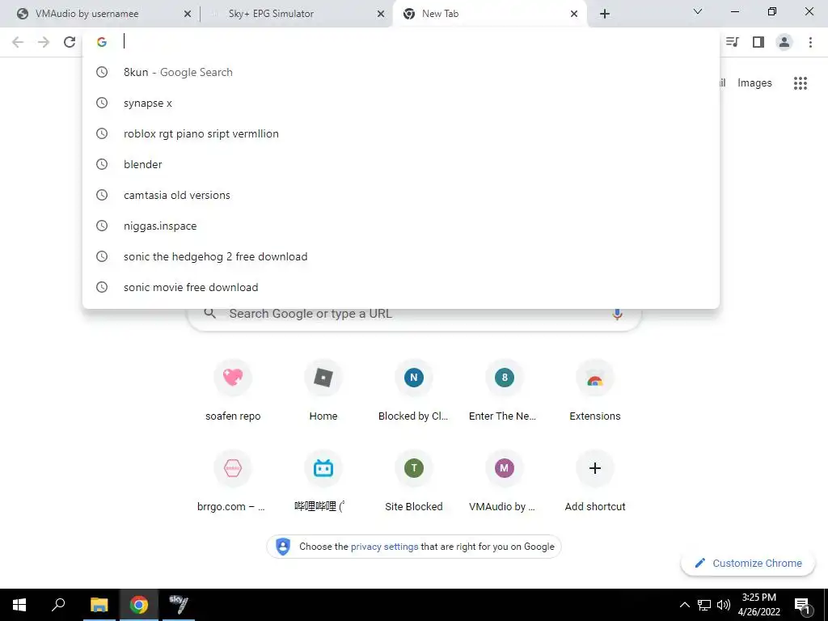Start voice search with microphone icon
This screenshot has height=621, width=828.
coord(617,314)
